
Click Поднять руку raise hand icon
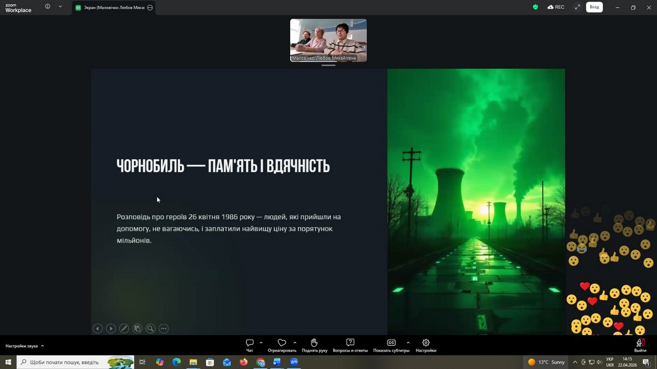click(x=314, y=343)
